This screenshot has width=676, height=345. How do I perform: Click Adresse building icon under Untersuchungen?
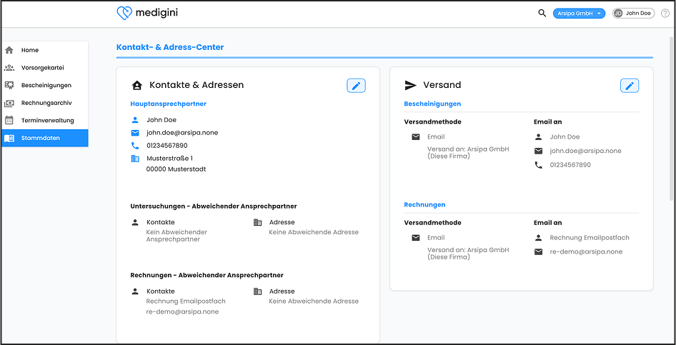[x=258, y=222]
